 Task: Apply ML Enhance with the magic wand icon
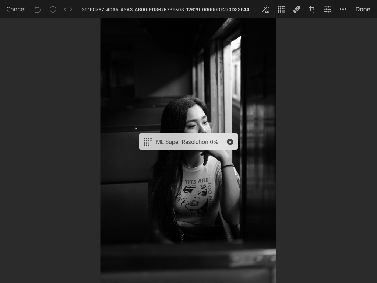[266, 9]
